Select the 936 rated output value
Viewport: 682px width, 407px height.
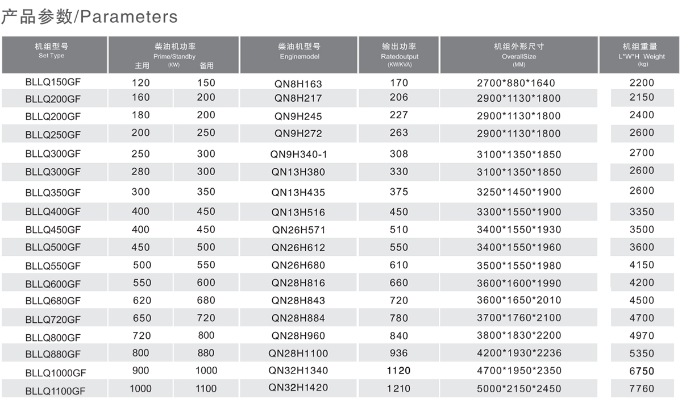399,353
